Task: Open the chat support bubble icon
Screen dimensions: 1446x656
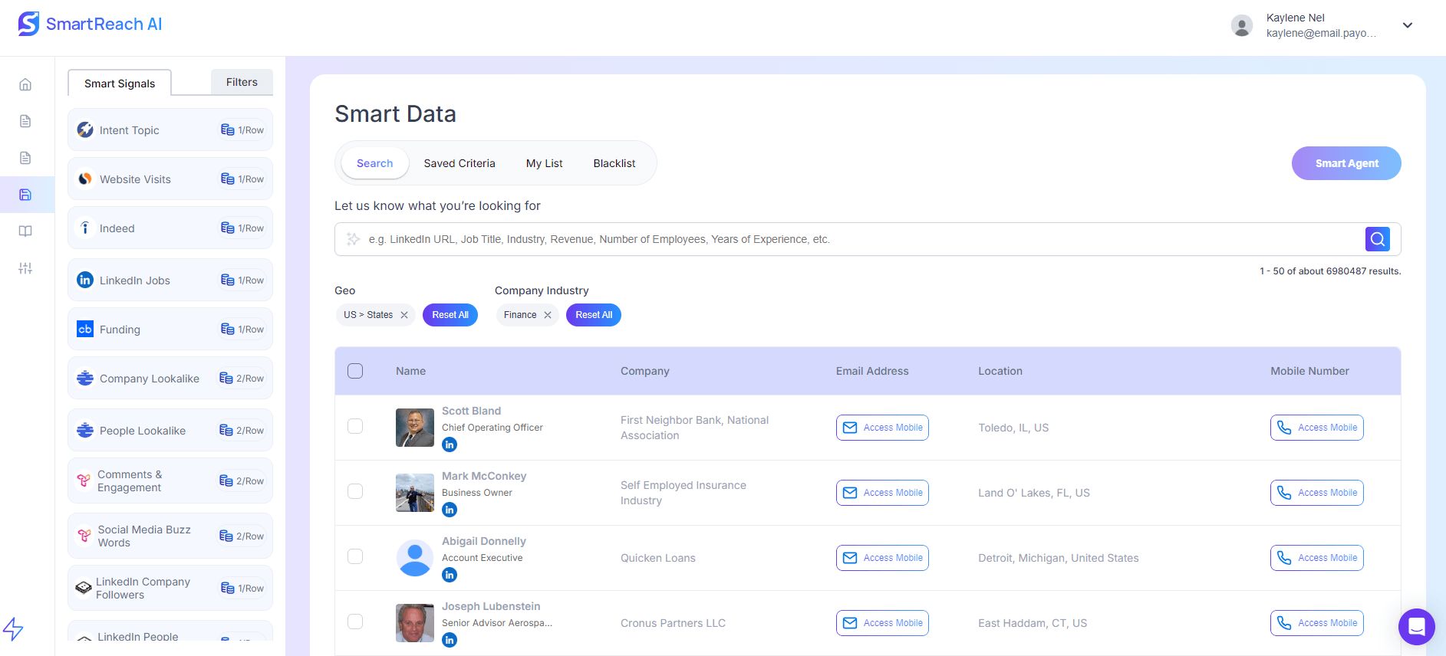Action: coord(1416,627)
